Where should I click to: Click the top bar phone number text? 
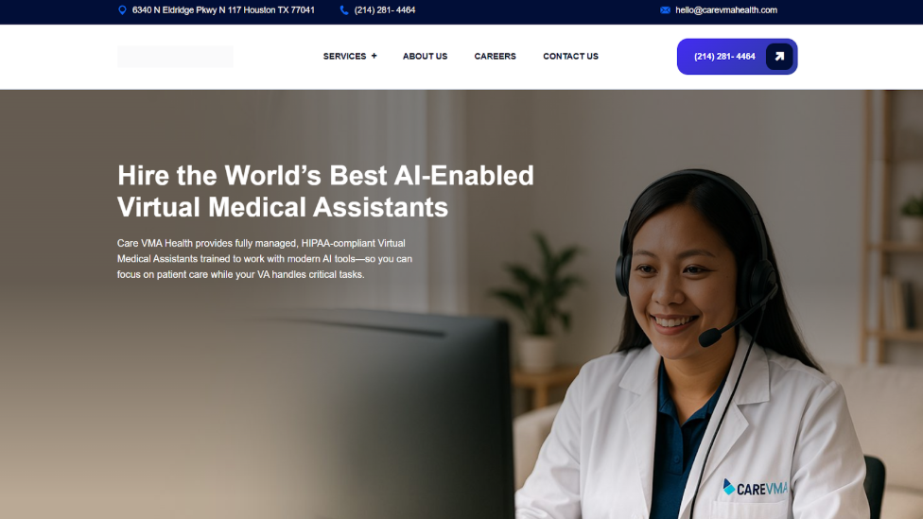pos(384,10)
